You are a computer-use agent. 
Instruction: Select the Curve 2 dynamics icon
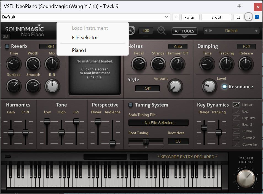click(236, 138)
